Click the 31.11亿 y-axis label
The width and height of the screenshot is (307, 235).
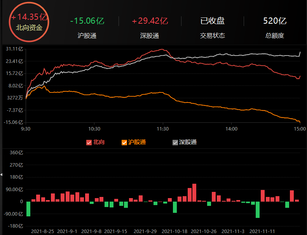click(x=16, y=49)
